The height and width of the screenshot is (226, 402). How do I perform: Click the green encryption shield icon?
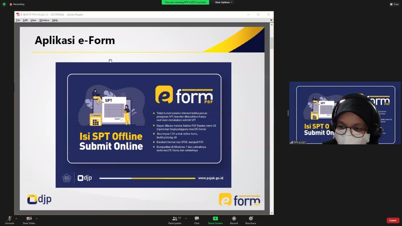4,4
